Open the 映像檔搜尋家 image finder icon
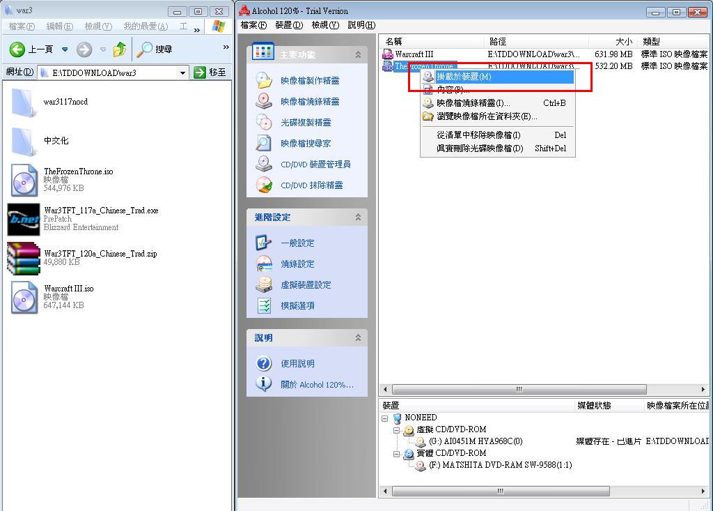The width and height of the screenshot is (713, 511). pyautogui.click(x=264, y=143)
